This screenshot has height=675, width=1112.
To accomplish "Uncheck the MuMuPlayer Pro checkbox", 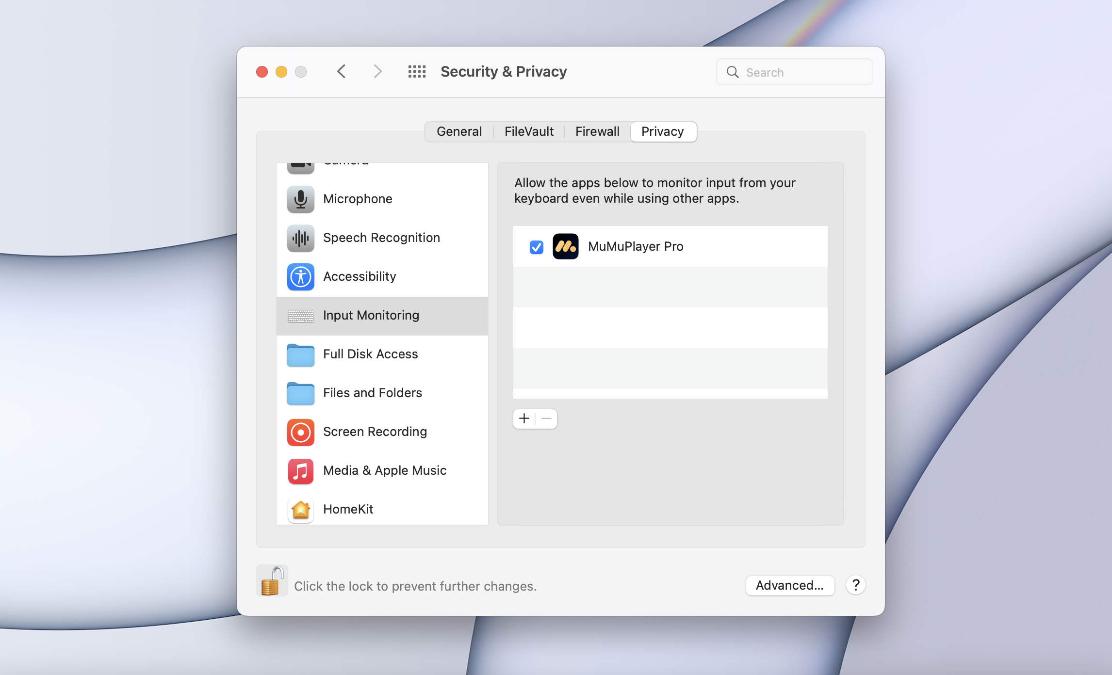I will 536,247.
